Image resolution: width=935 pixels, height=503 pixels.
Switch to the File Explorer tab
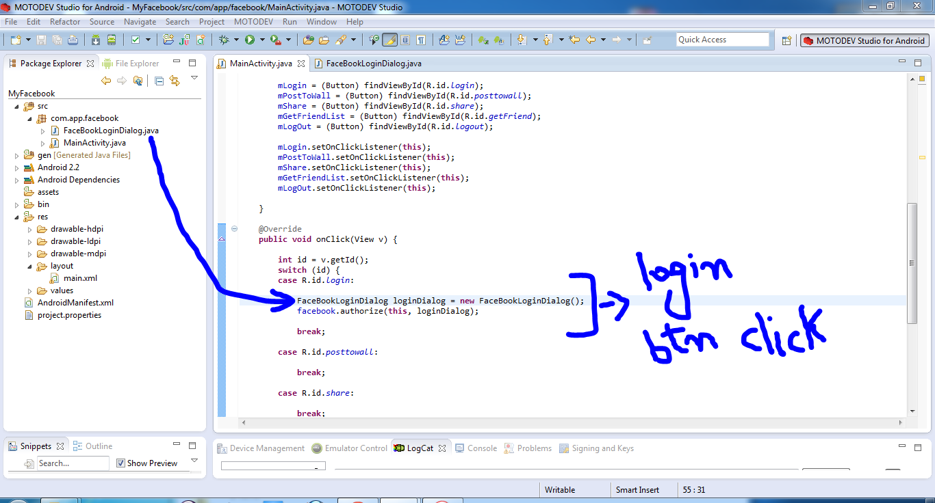(x=130, y=64)
